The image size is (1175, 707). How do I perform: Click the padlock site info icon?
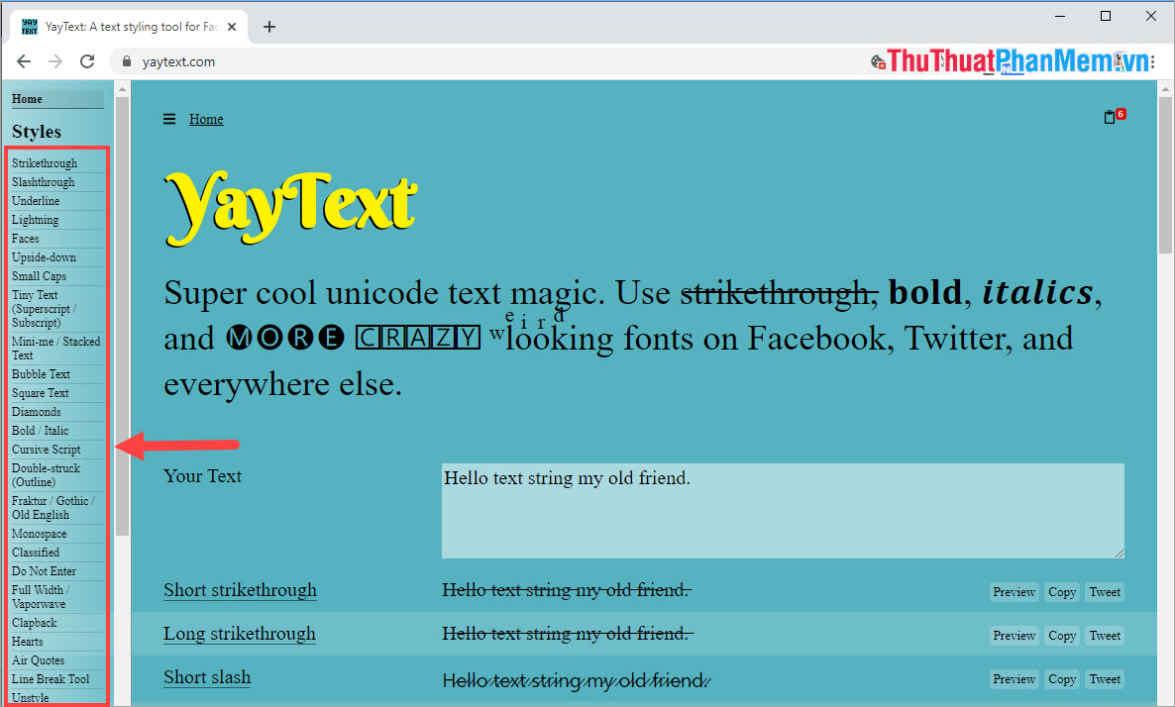pos(127,61)
